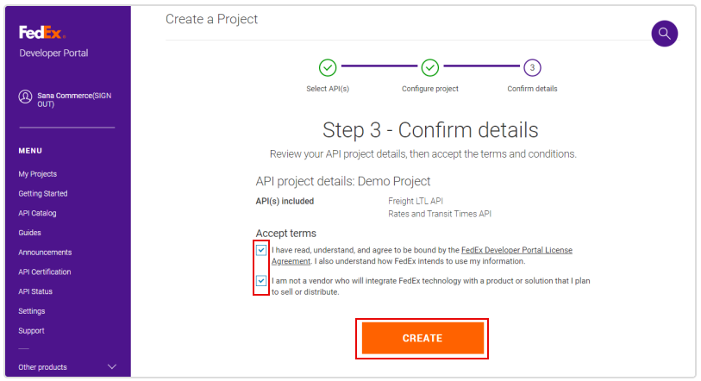
Task: Go to Getting Started menu item
Action: click(43, 194)
